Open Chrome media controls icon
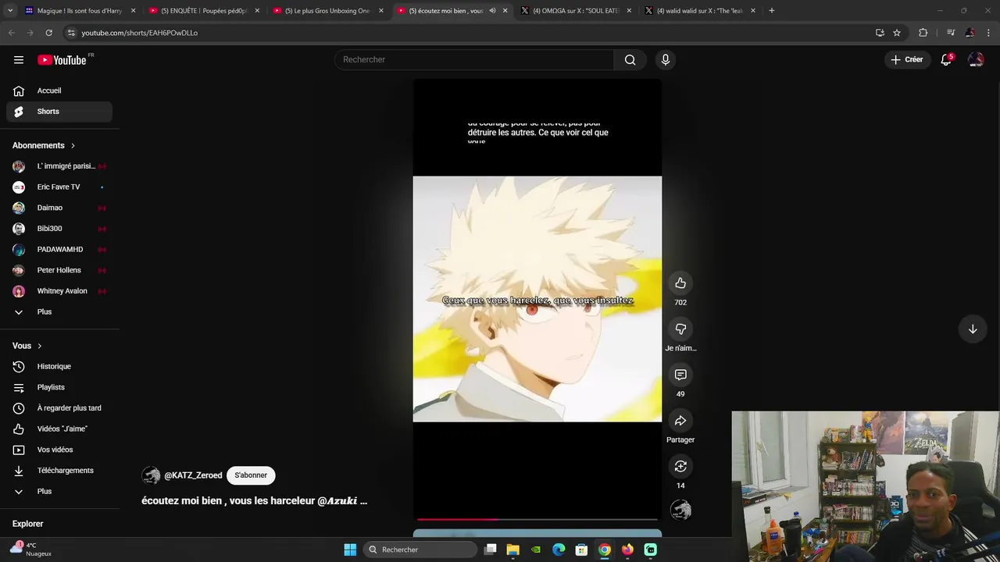1000x562 pixels. pyautogui.click(x=951, y=33)
